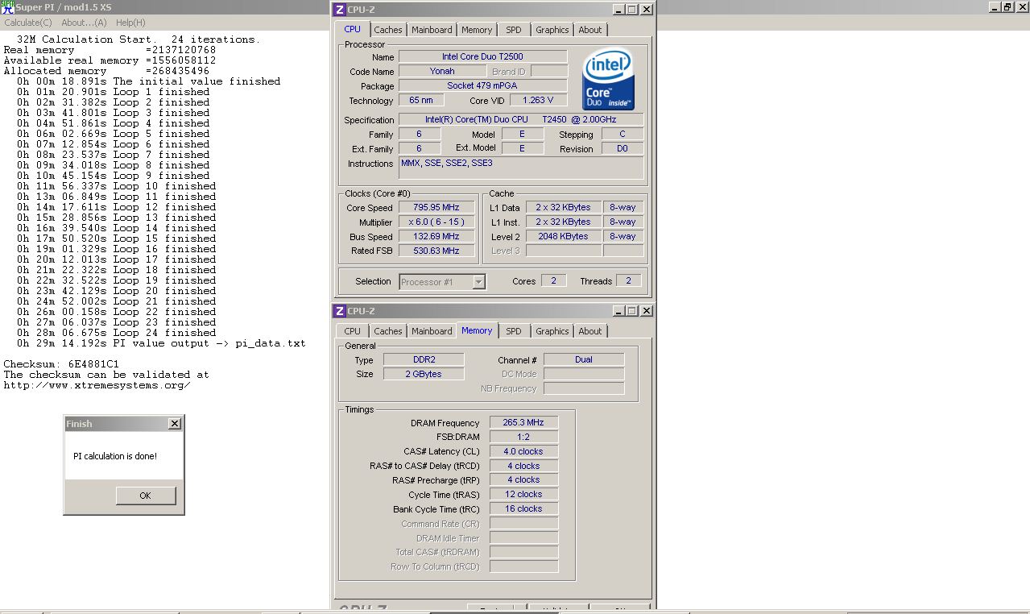Image resolution: width=1030 pixels, height=614 pixels.
Task: Click the empty NB Frequency field
Action: (584, 388)
